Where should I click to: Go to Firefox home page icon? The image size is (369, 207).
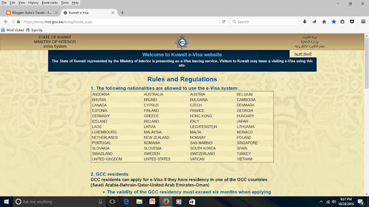324,22
